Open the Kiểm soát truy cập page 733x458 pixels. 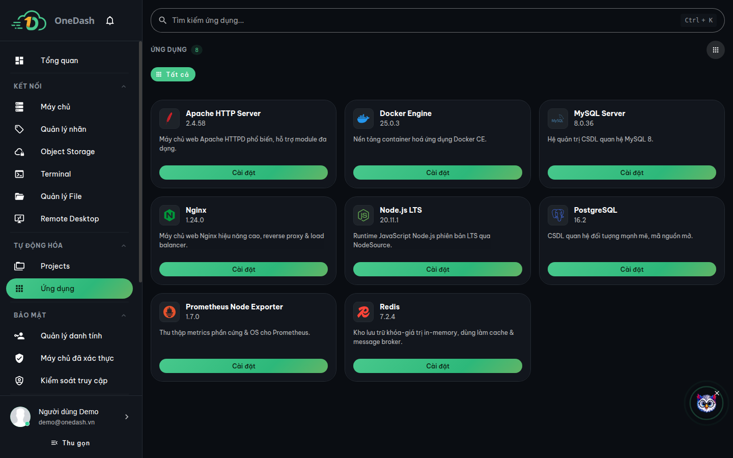(69, 381)
